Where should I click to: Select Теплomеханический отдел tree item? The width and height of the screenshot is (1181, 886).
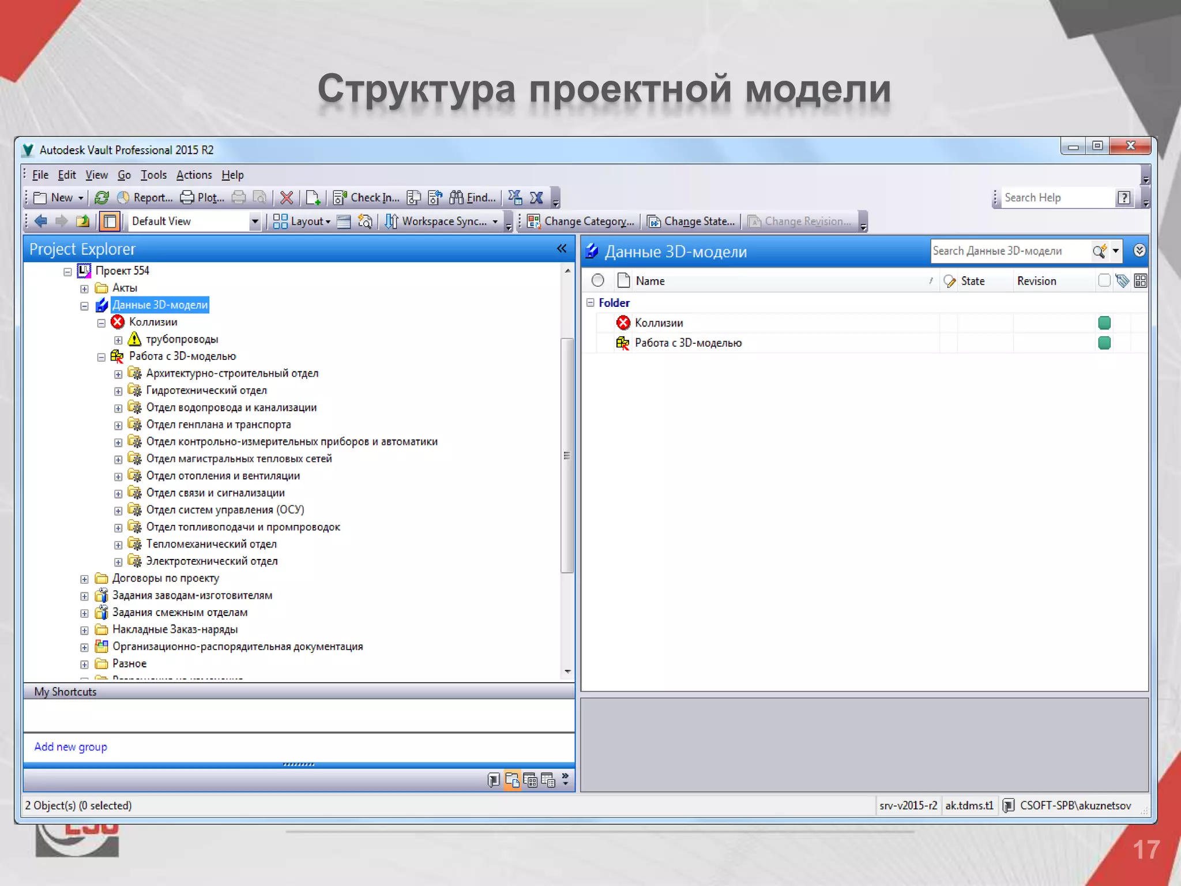click(x=211, y=544)
